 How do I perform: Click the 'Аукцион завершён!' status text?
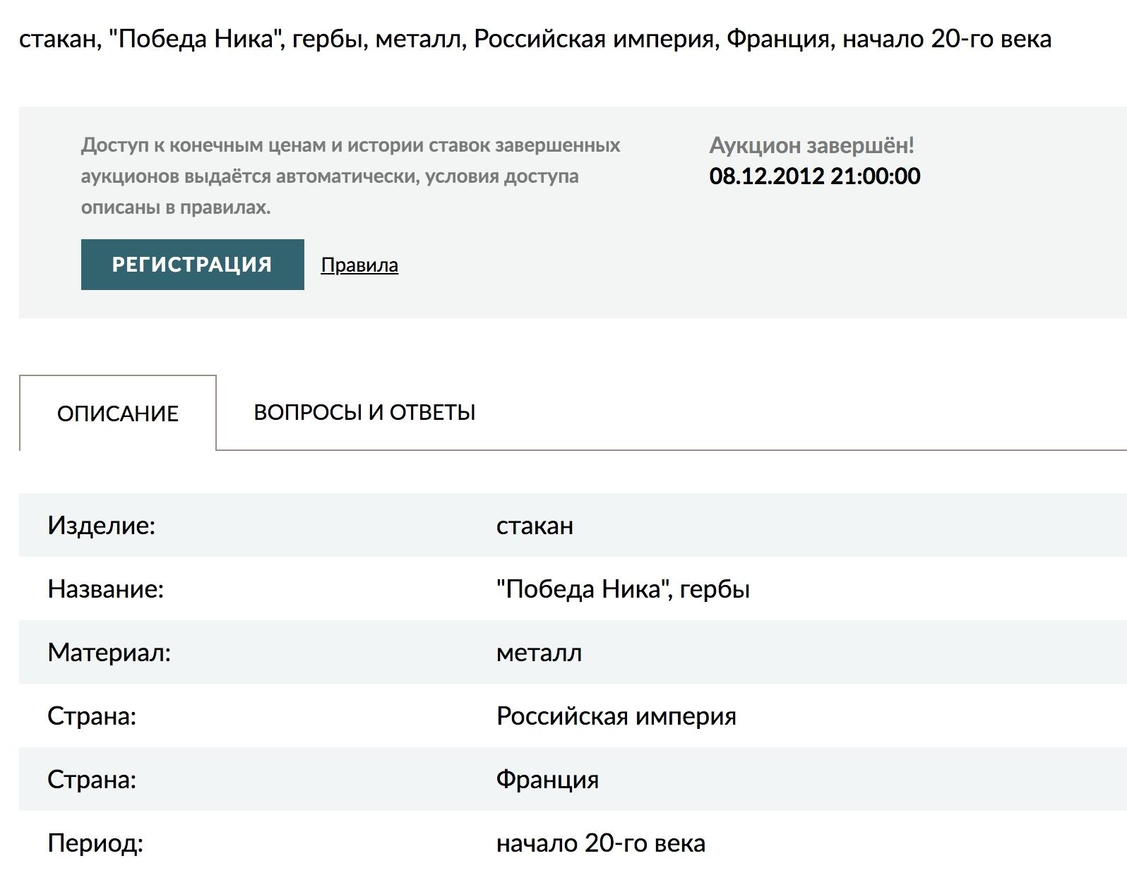[x=811, y=145]
